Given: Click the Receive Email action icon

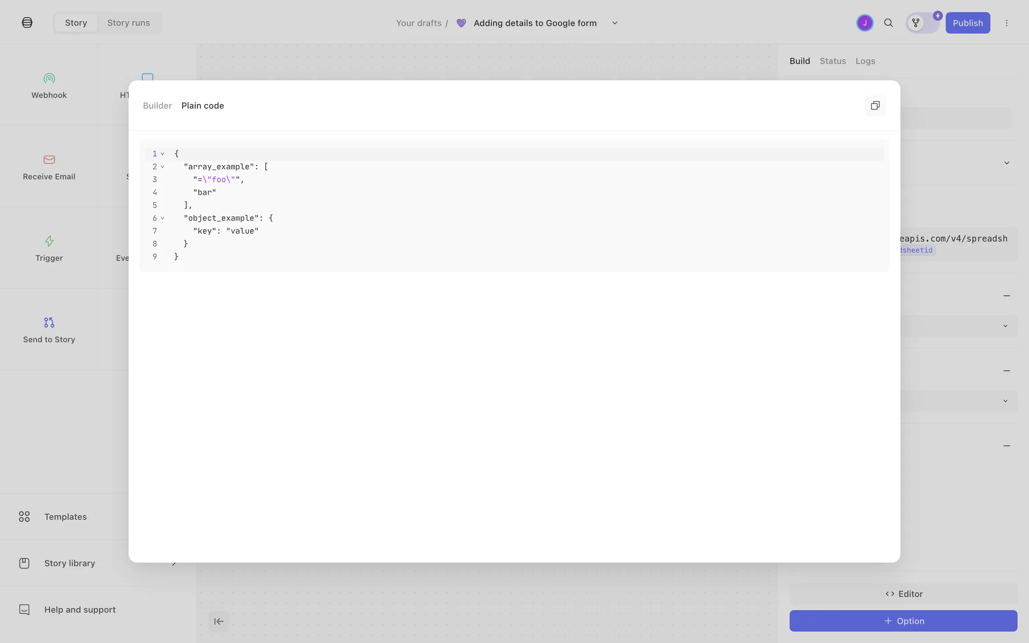Looking at the screenshot, I should (x=49, y=160).
